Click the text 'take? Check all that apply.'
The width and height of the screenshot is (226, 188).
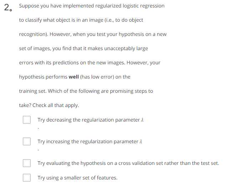(x=49, y=105)
